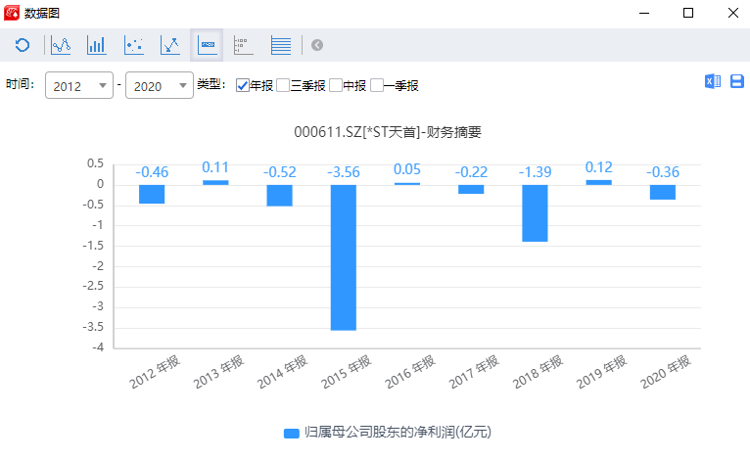This screenshot has height=461, width=750.
Task: Enable the 三季报 checkbox
Action: [x=283, y=86]
